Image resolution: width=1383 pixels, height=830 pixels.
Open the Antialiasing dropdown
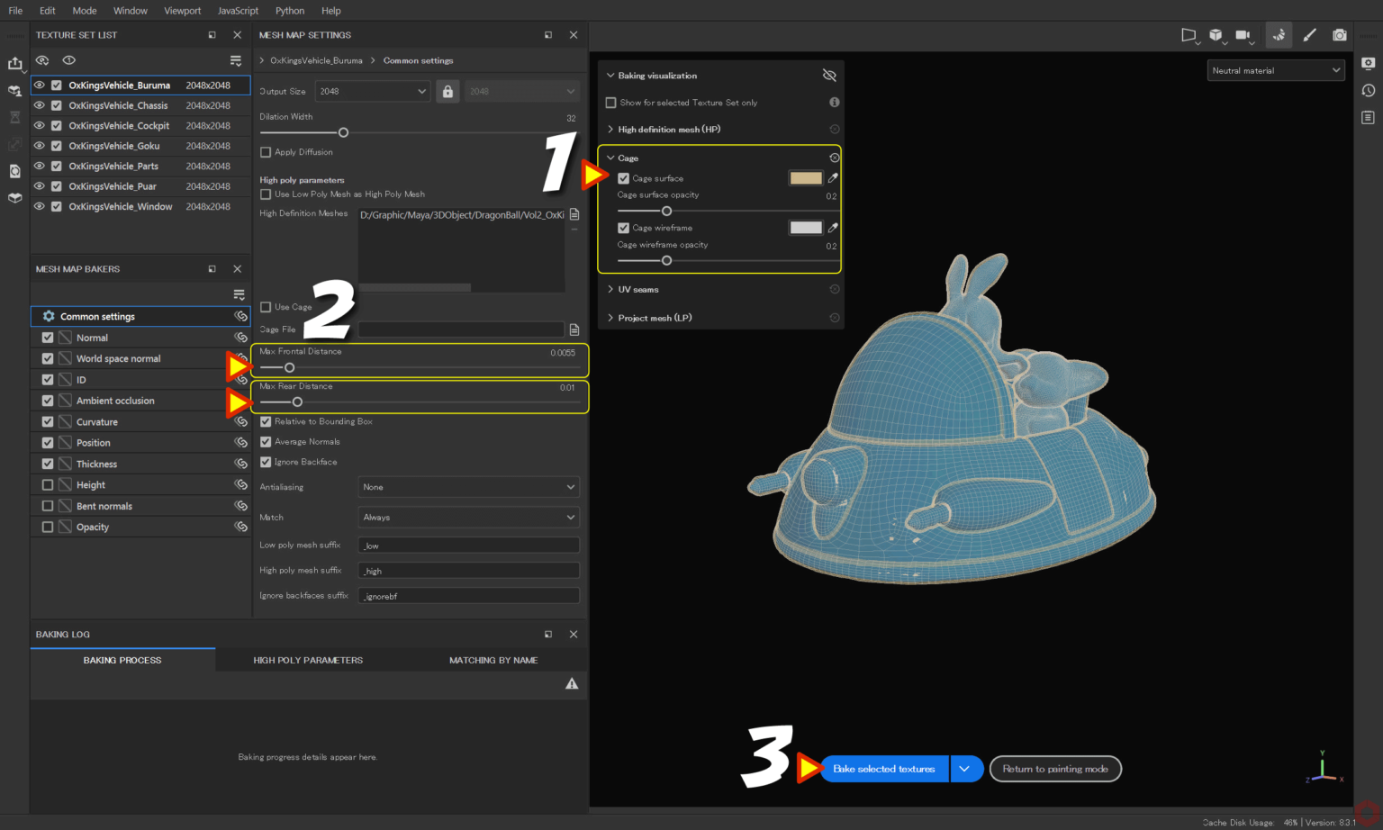coord(467,486)
